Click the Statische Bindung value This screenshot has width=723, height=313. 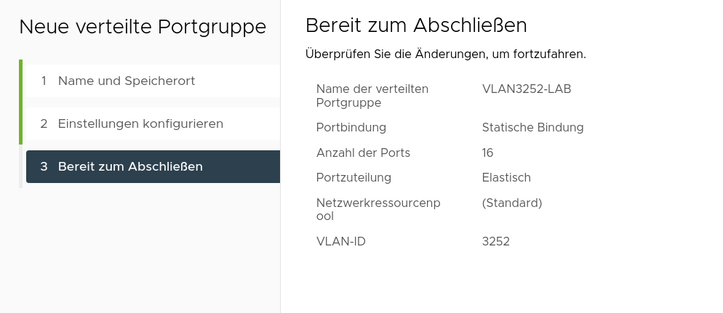(x=532, y=128)
